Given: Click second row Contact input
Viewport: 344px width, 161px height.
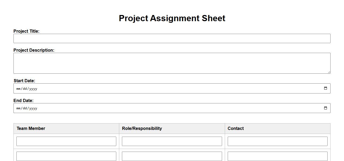Looking at the screenshot, I should [278, 156].
